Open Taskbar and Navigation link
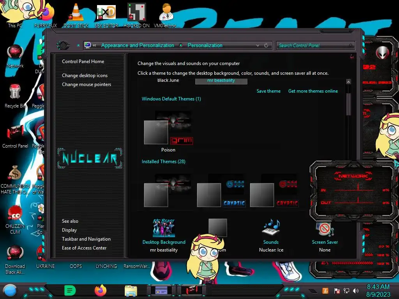Viewport: 399px width, 299px height. point(86,239)
